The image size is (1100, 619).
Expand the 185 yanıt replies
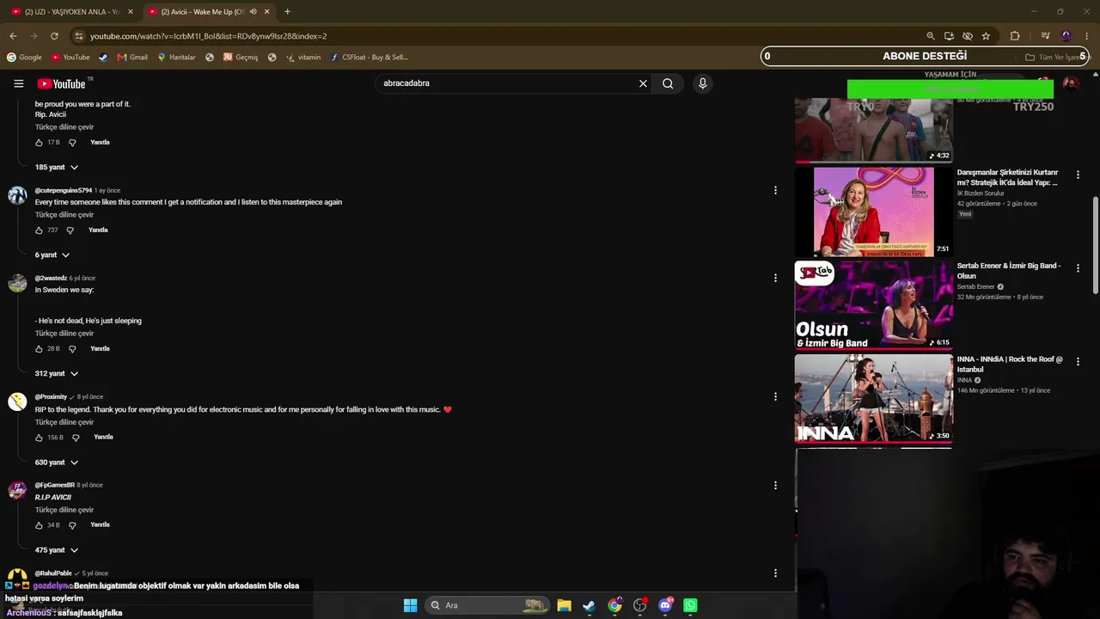click(x=57, y=167)
